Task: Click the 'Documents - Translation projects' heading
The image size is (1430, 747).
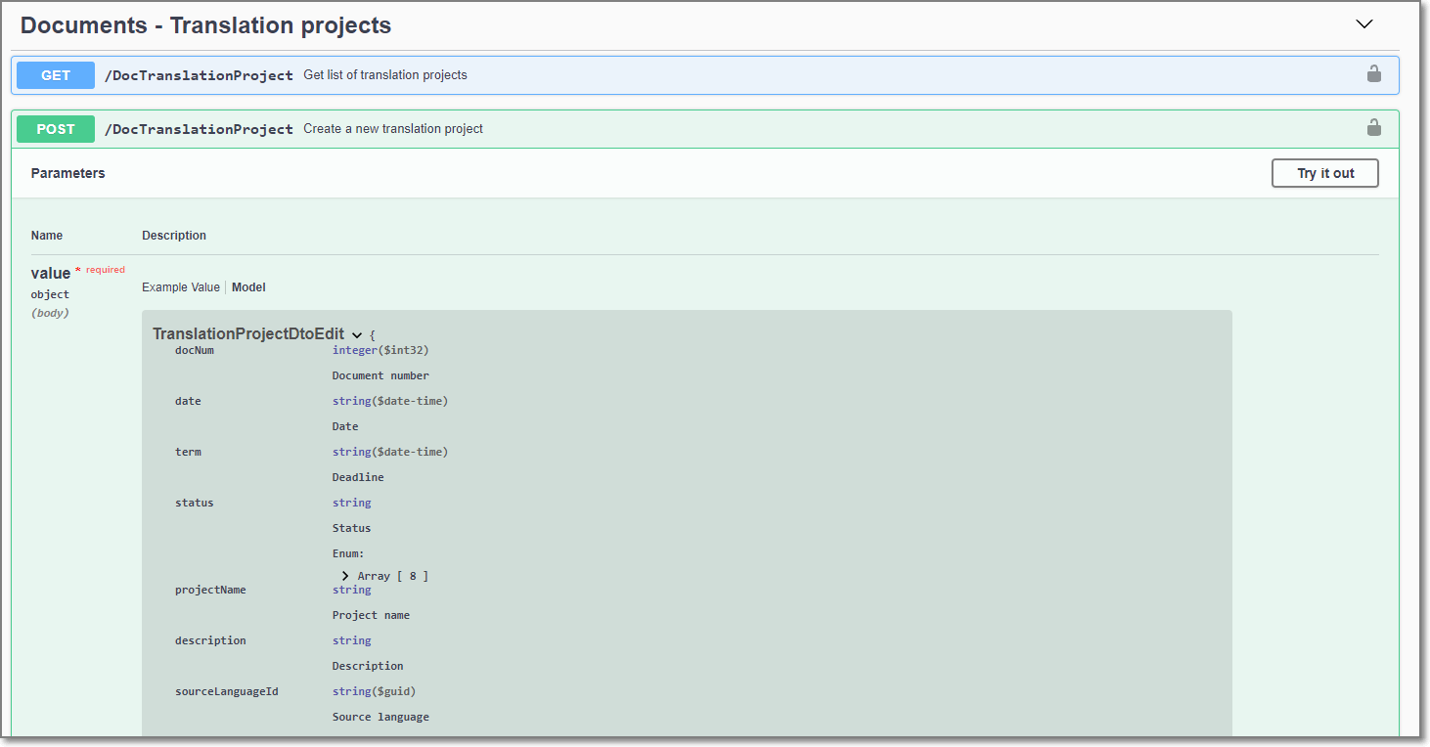Action: coord(205,25)
